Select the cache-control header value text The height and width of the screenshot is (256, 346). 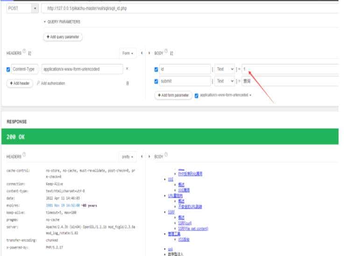(91, 173)
